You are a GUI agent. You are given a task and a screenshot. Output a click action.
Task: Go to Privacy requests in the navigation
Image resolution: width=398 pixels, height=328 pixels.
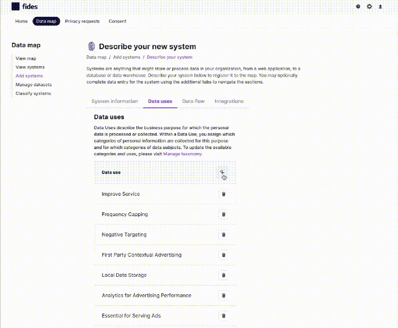point(82,21)
